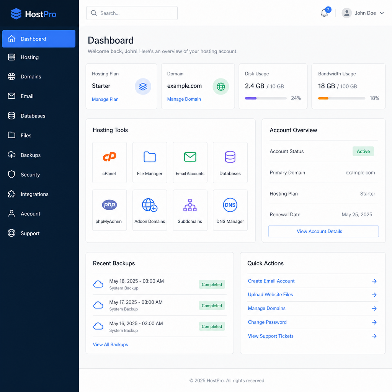
Task: Open the Email Accounts tool
Action: tap(190, 162)
